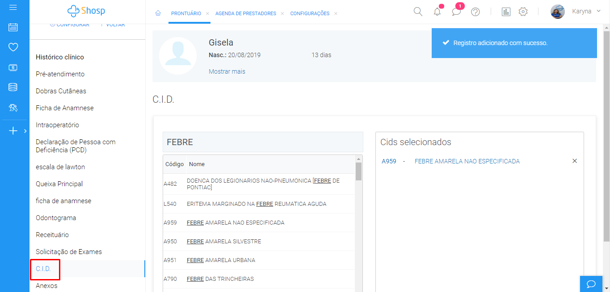Viewport: 610px width, 292px height.
Task: Switch to the PRONTUÁRIO tab
Action: tap(186, 13)
